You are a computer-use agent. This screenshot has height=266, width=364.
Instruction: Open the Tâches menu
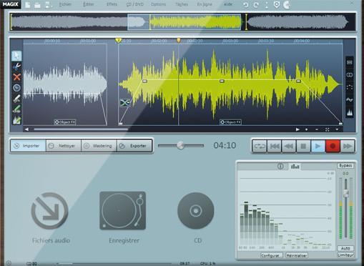tap(182, 4)
